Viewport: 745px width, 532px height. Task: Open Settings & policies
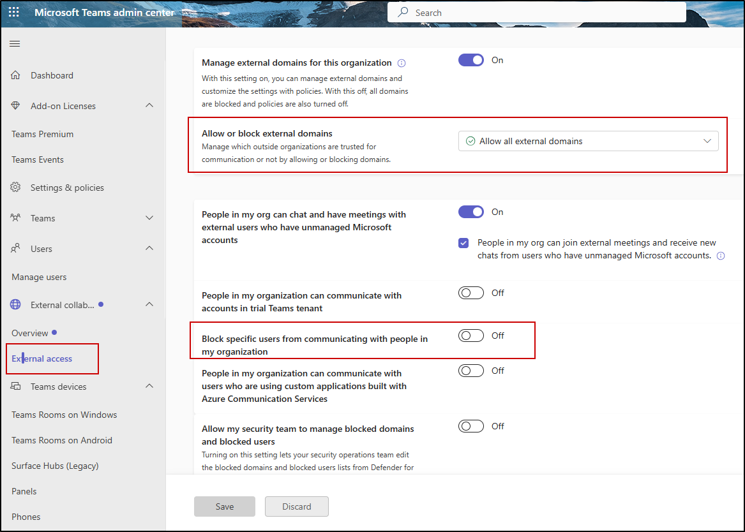(x=67, y=188)
